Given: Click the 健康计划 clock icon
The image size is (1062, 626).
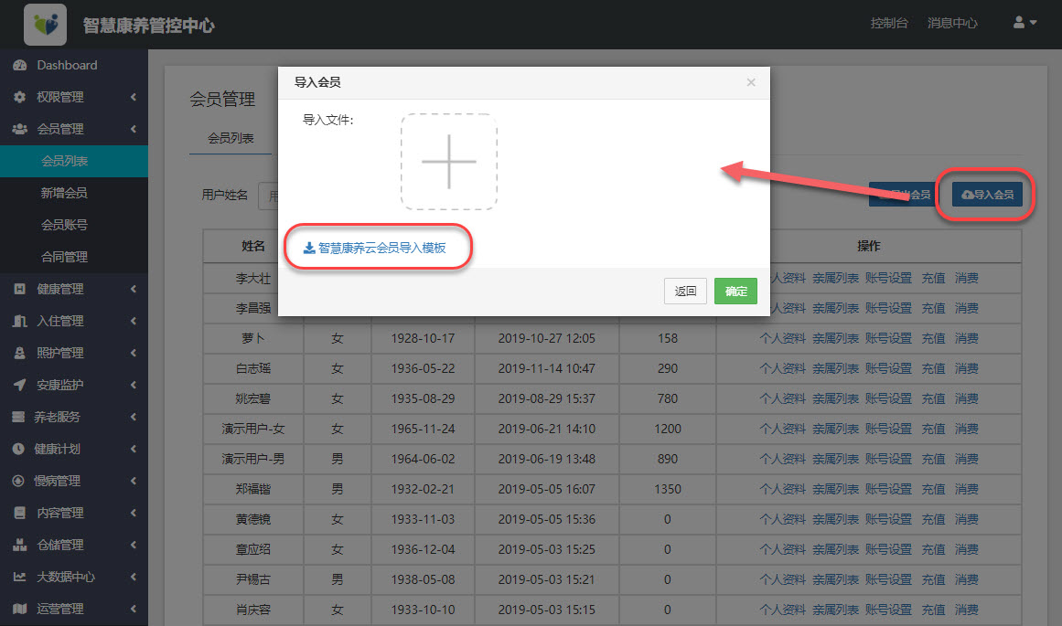Looking at the screenshot, I should click(19, 450).
